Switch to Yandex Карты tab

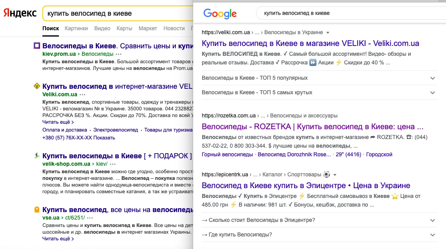tap(124, 28)
